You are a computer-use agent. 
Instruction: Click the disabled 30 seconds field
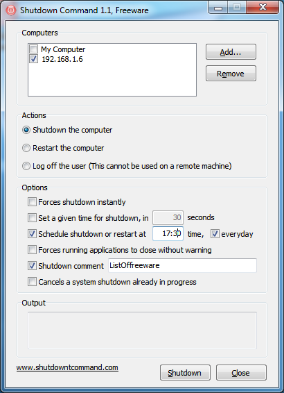pyautogui.click(x=168, y=217)
